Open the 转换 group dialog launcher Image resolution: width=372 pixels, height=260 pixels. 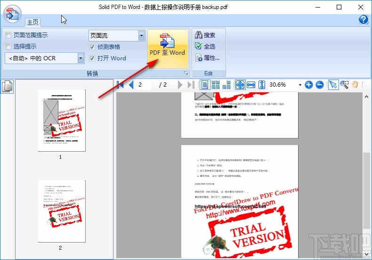tap(186, 73)
